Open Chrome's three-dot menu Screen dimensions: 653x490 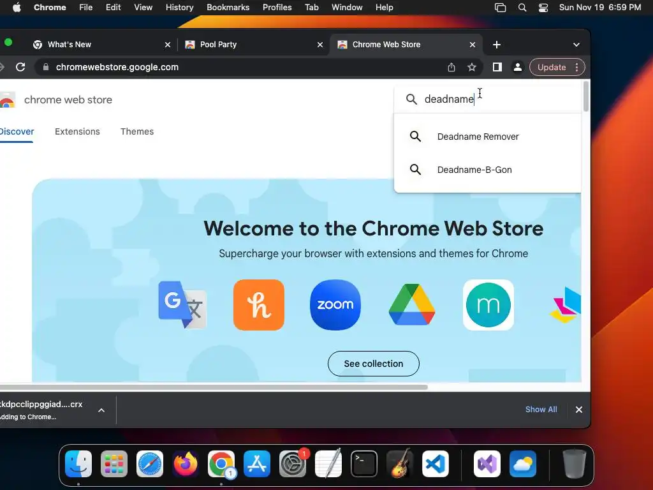pos(576,67)
